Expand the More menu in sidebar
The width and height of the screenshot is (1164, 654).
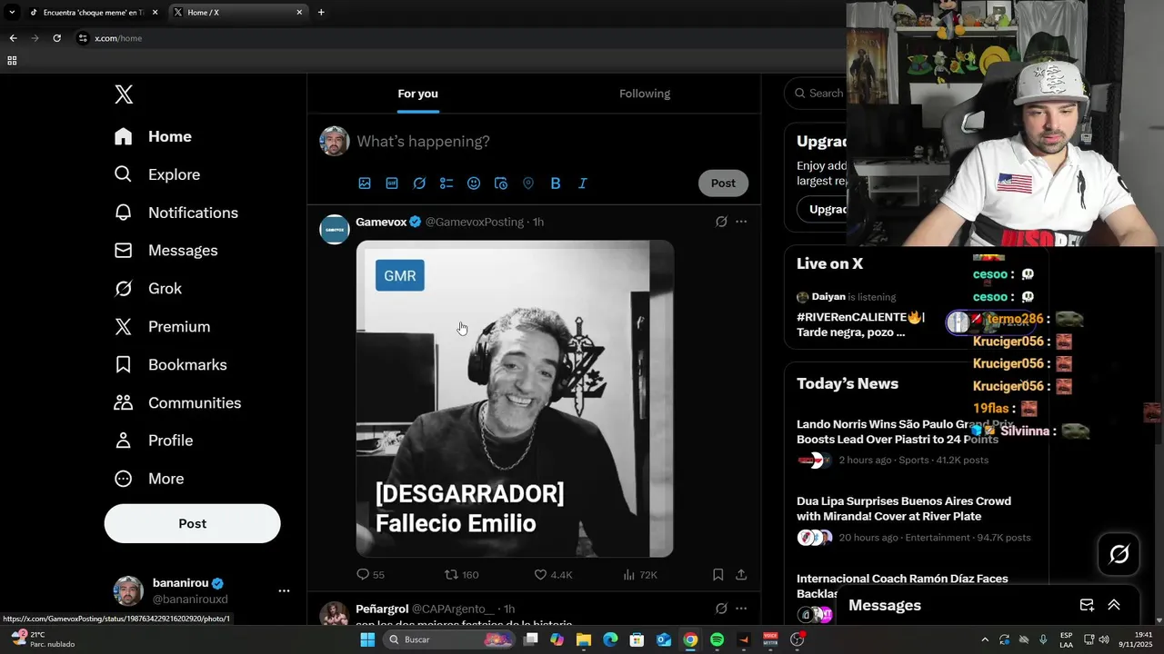point(148,479)
